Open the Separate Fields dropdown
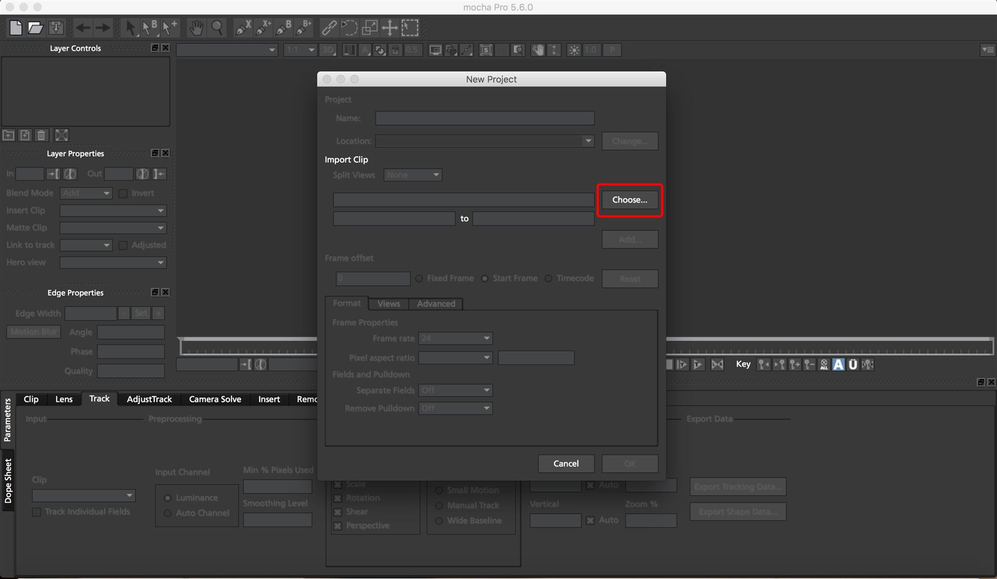 click(455, 391)
